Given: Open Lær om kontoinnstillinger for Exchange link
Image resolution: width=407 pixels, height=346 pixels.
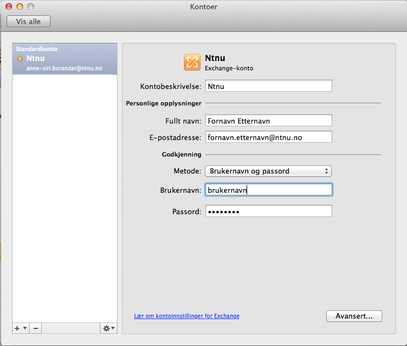Looking at the screenshot, I should [187, 316].
